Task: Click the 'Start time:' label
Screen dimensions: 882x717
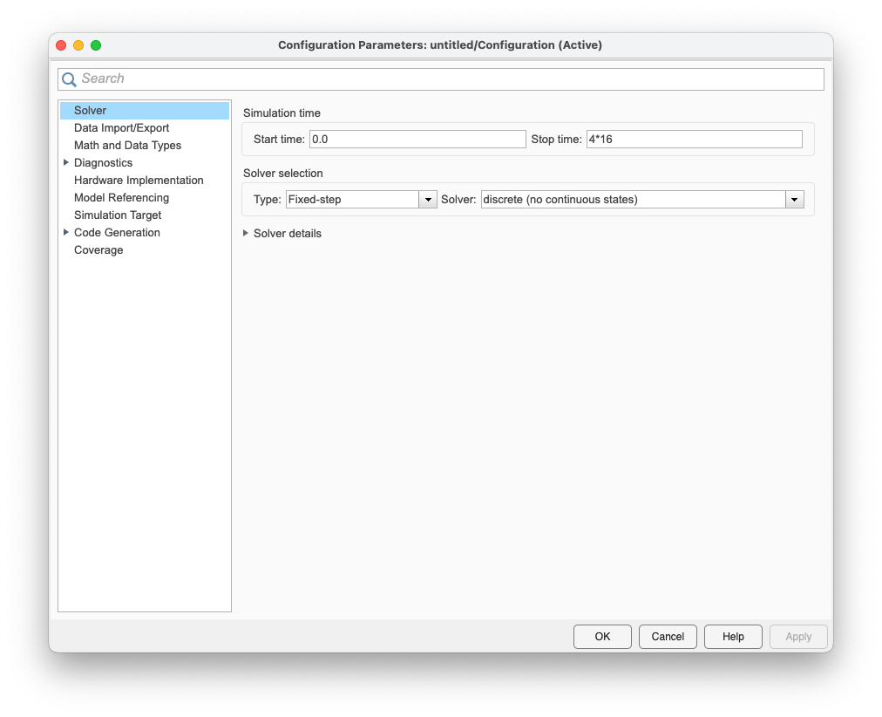Action: click(x=279, y=139)
